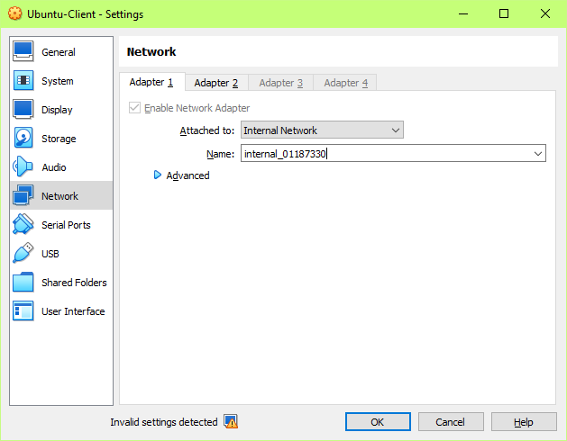The width and height of the screenshot is (567, 441).
Task: Minimize the Settings window
Action: click(x=463, y=13)
